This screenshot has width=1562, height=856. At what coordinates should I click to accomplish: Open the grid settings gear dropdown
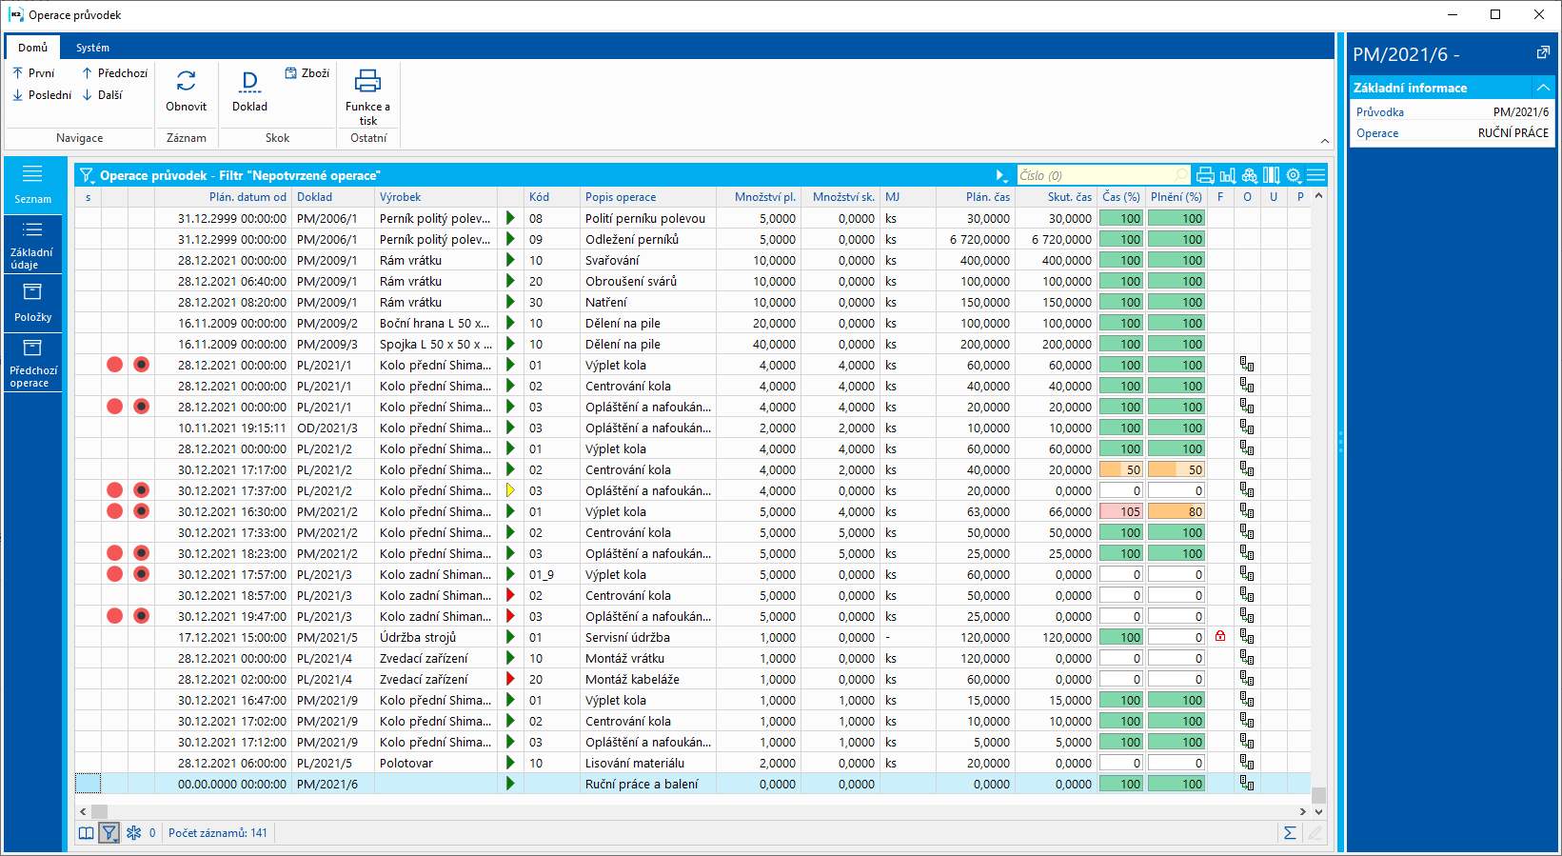point(1294,175)
